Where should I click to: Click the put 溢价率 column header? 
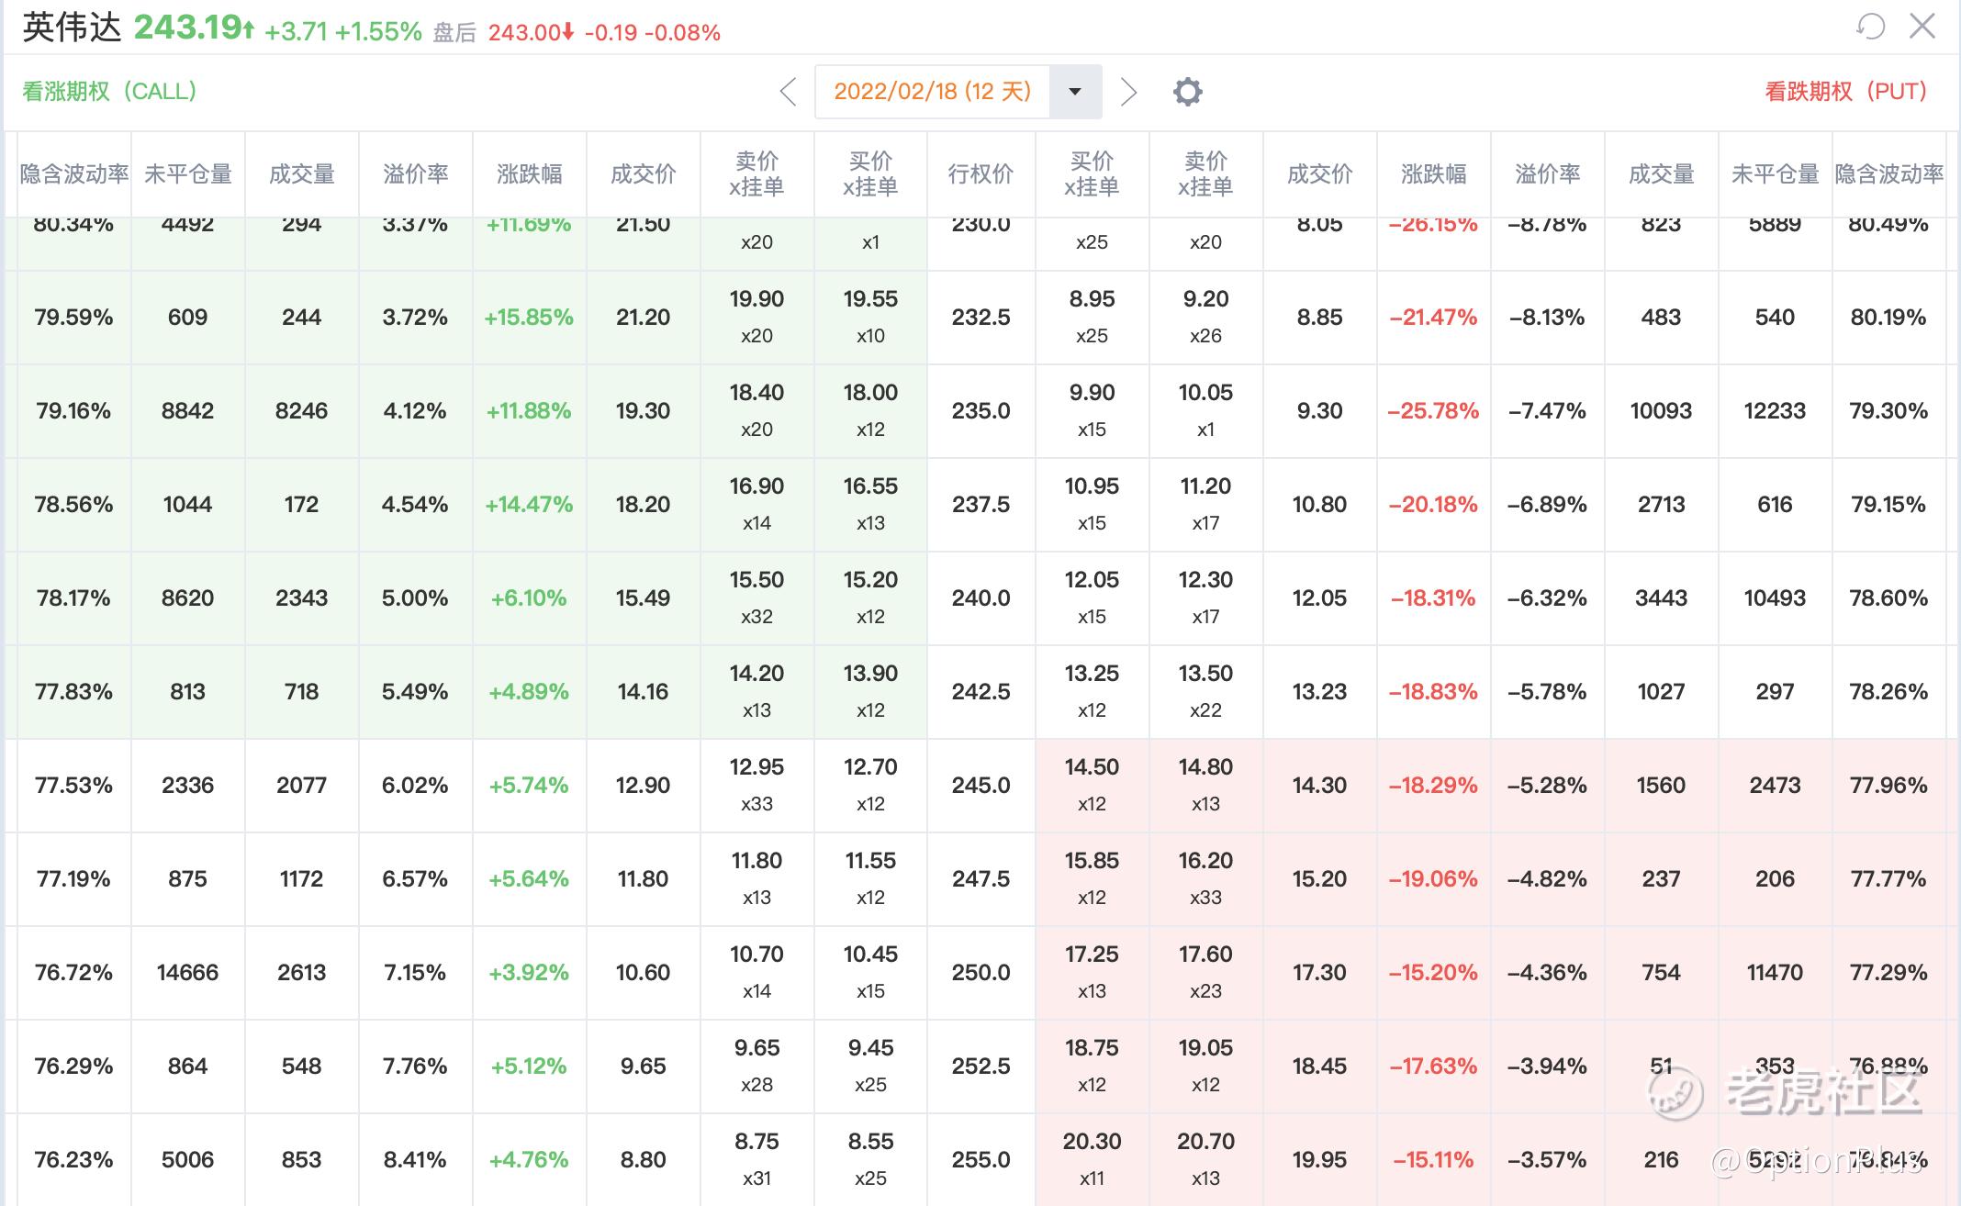coord(1548,174)
